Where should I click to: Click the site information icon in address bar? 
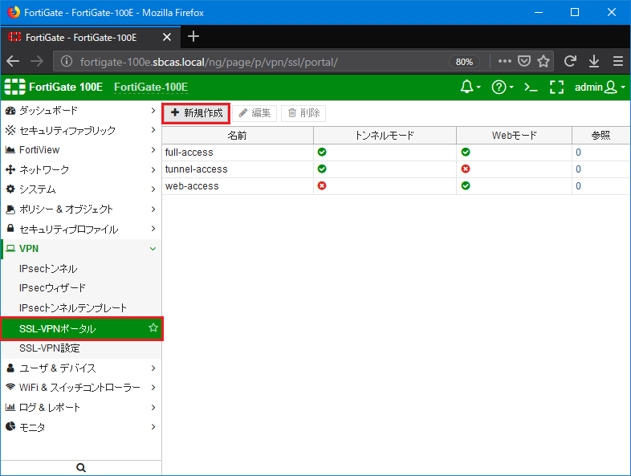click(x=67, y=61)
